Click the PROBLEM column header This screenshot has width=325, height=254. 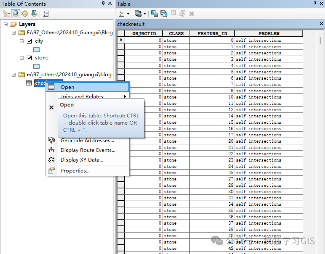coord(269,34)
